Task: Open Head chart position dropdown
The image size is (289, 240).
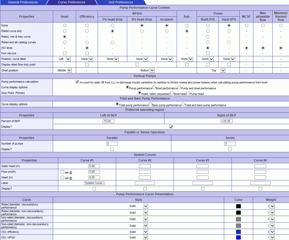Action: [69, 70]
